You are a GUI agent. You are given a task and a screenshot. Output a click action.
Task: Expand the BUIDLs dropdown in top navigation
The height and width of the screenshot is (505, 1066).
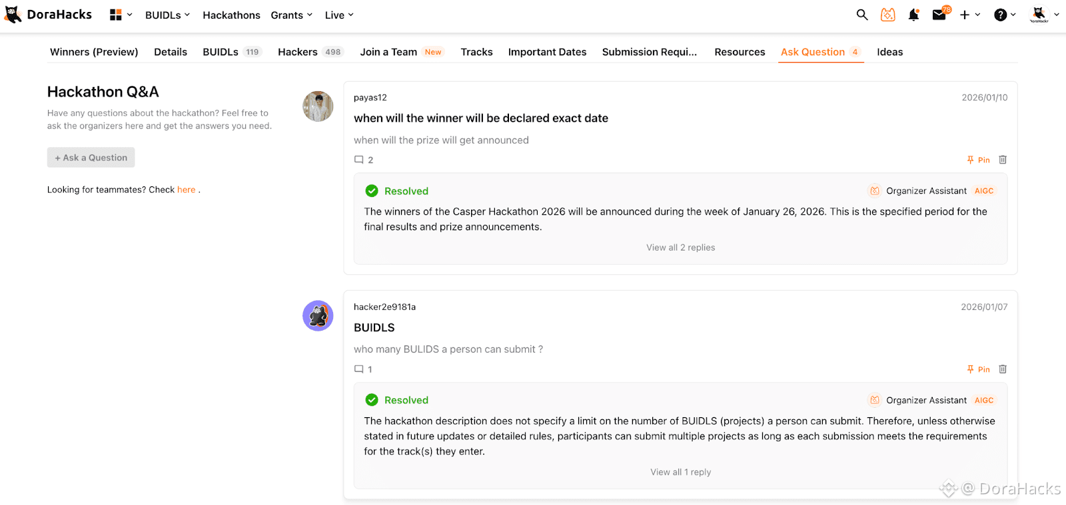[168, 15]
